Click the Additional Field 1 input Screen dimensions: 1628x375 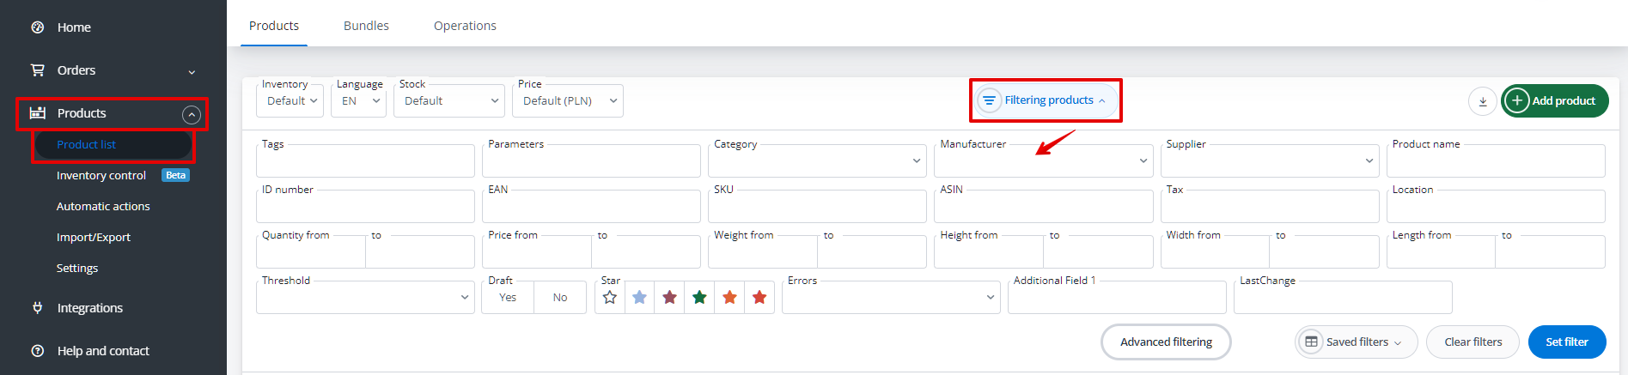tap(1117, 298)
